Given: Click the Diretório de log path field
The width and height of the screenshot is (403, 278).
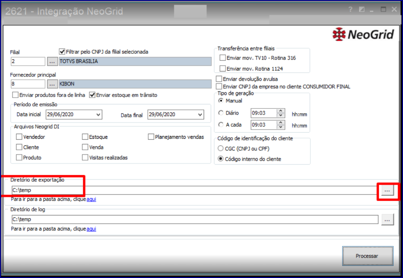Looking at the screenshot, I should tap(195, 220).
